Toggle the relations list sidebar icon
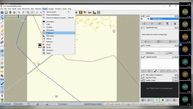The width and height of the screenshot is (193, 109). [x=2, y=63]
